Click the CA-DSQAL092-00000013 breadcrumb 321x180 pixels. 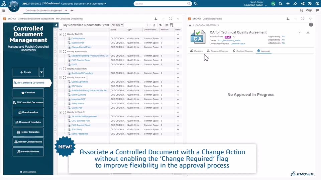207,25
